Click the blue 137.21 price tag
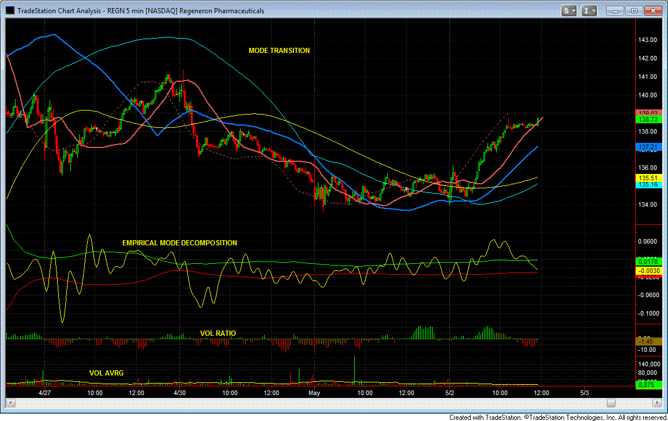The image size is (668, 421). 648,147
